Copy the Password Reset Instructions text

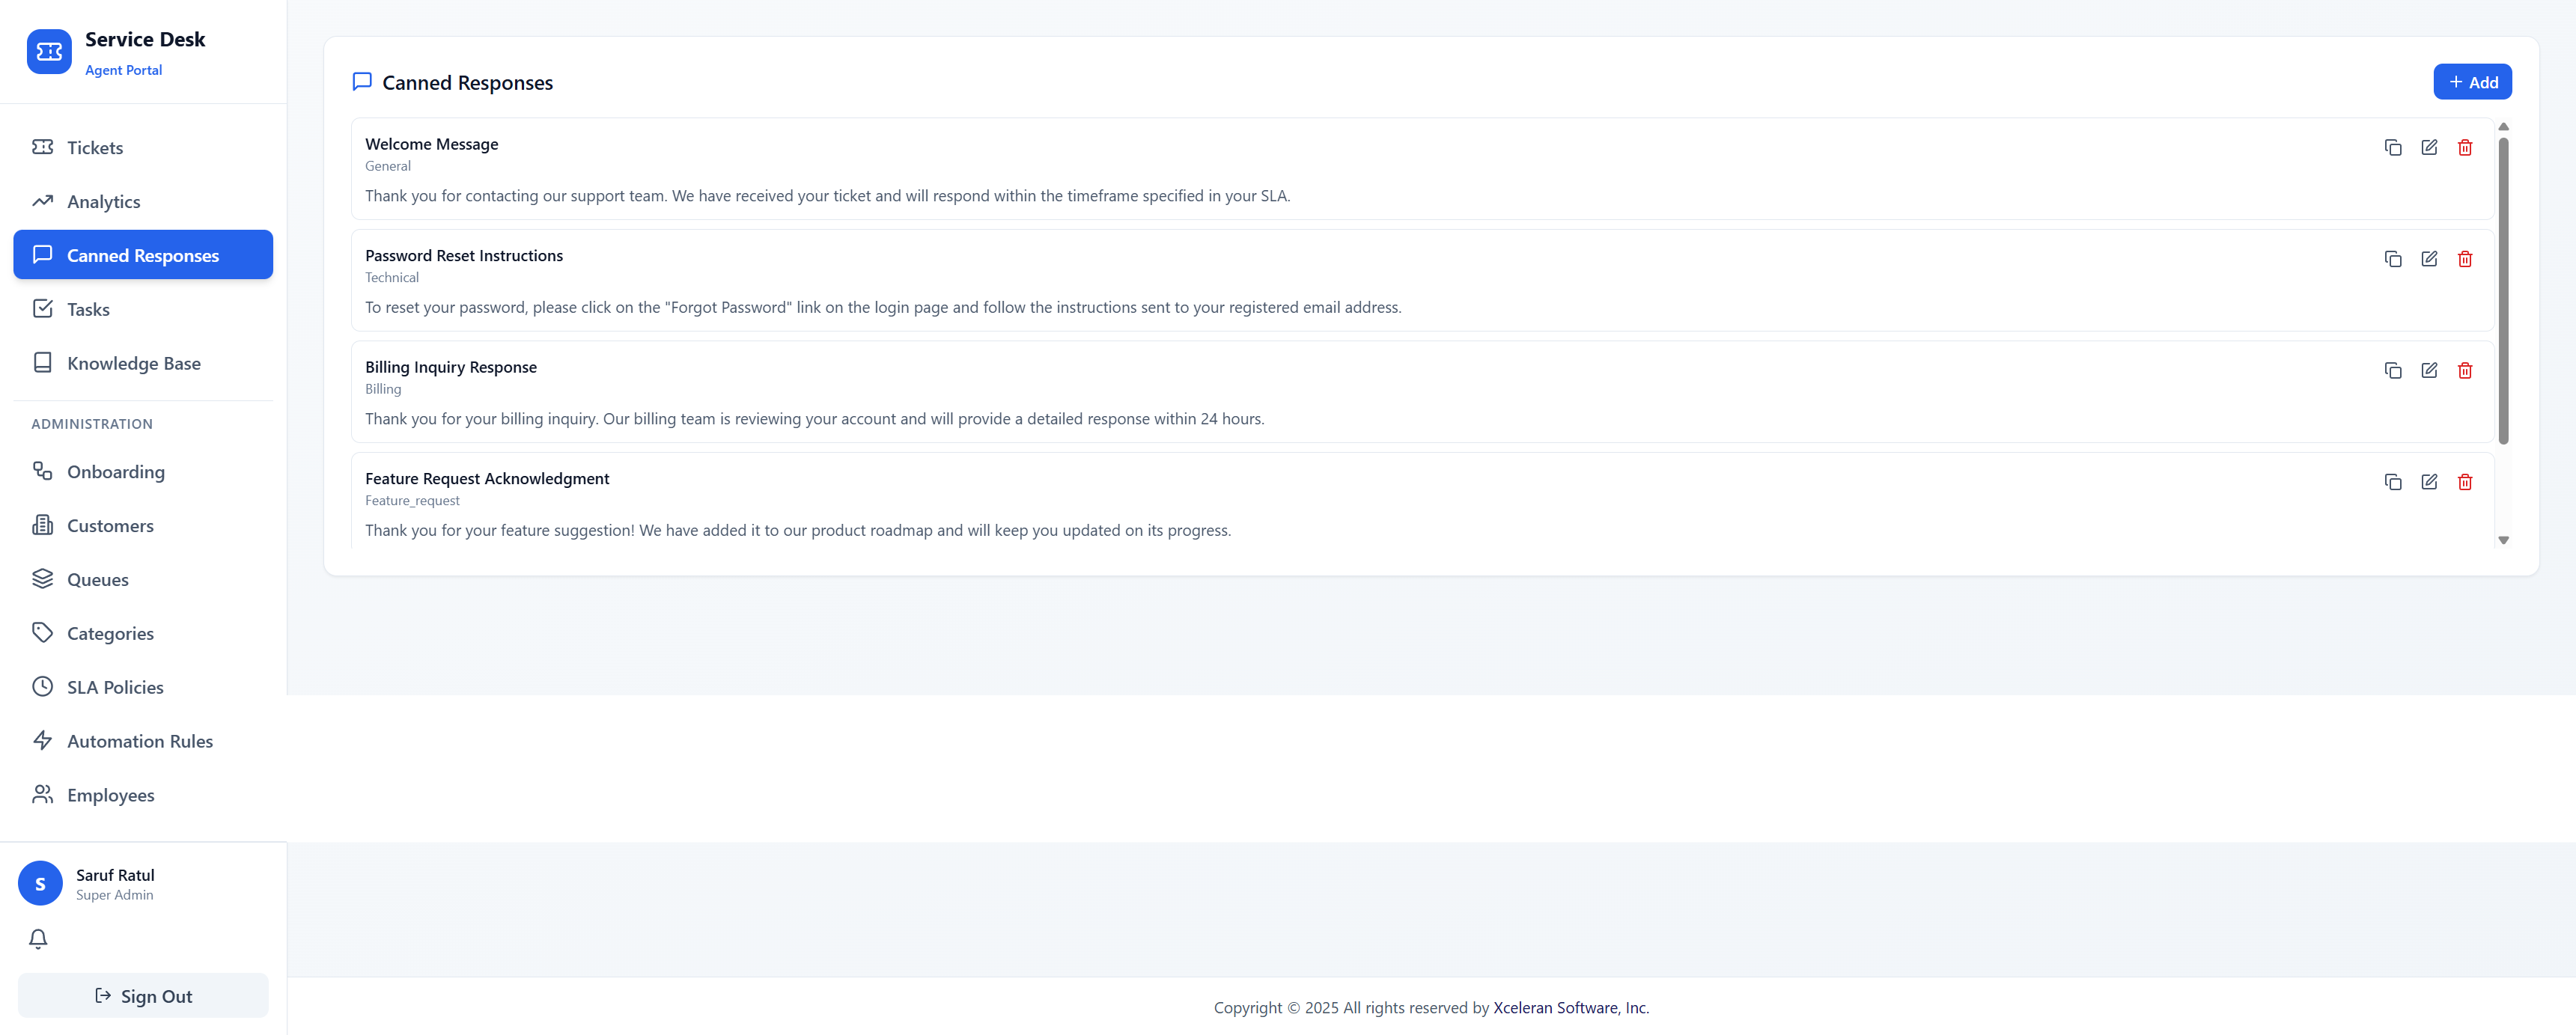[x=2392, y=259]
